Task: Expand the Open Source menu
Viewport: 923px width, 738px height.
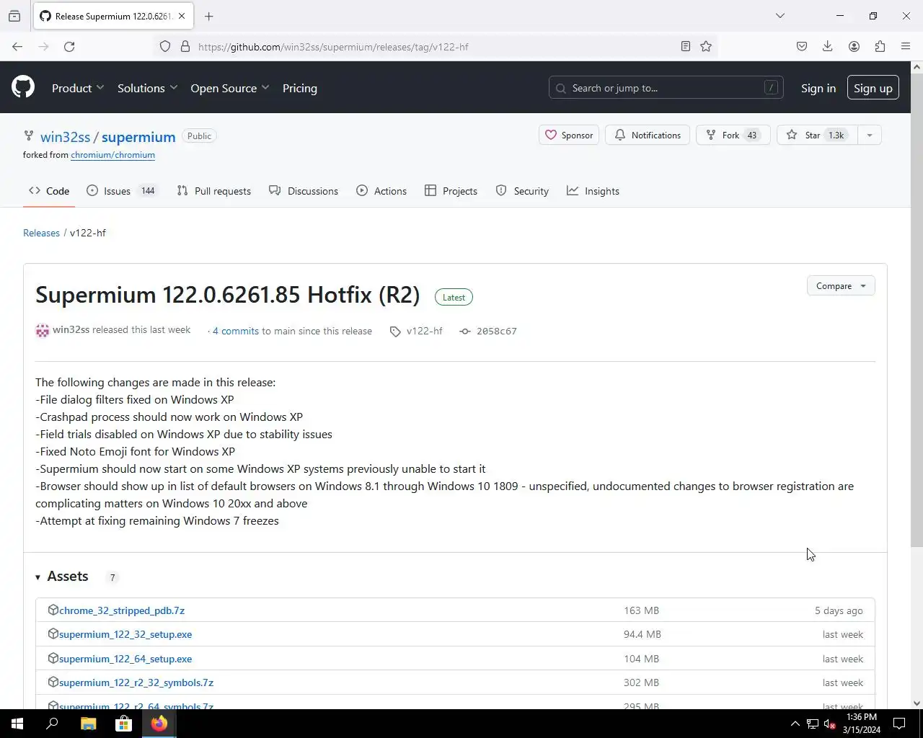Action: point(230,88)
